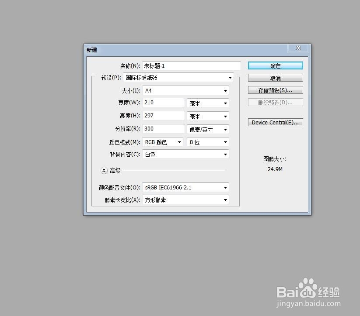This screenshot has width=360, height=316.
Task: Click the 高级 label text
Action: pyautogui.click(x=115, y=171)
